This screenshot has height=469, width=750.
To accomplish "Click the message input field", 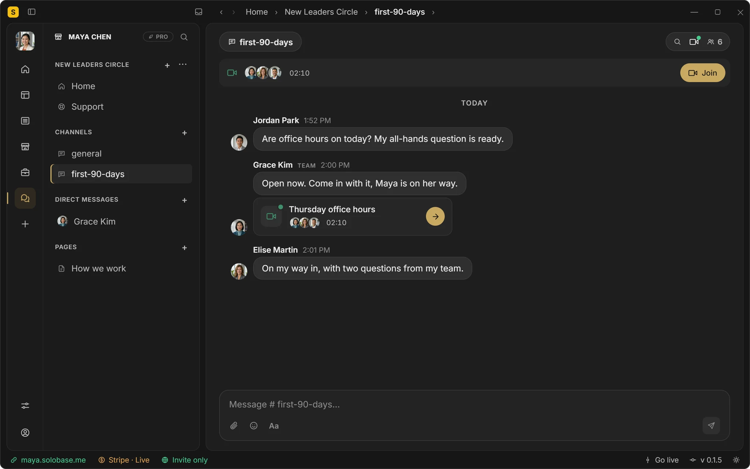I will click(x=474, y=404).
